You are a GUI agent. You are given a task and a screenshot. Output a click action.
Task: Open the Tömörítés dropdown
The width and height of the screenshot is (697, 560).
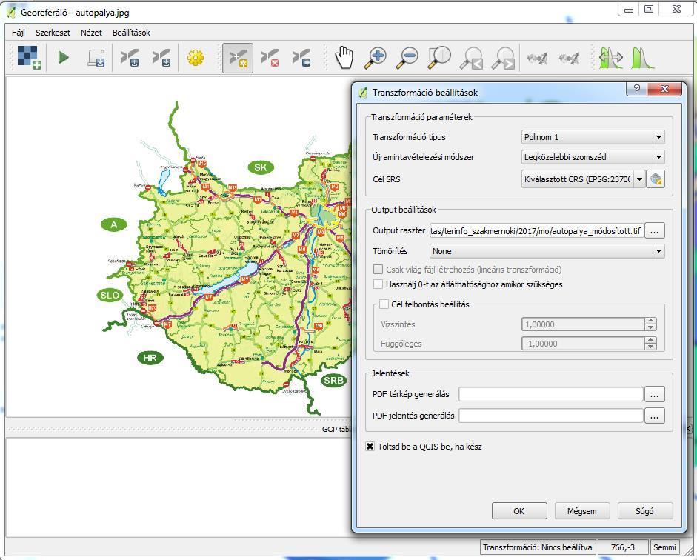(x=547, y=251)
